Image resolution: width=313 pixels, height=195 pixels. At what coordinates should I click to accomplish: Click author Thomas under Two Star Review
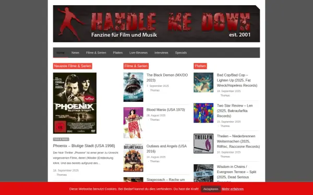point(225,126)
